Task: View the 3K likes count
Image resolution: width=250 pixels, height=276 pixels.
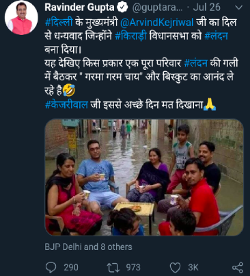Action: [x=193, y=268]
